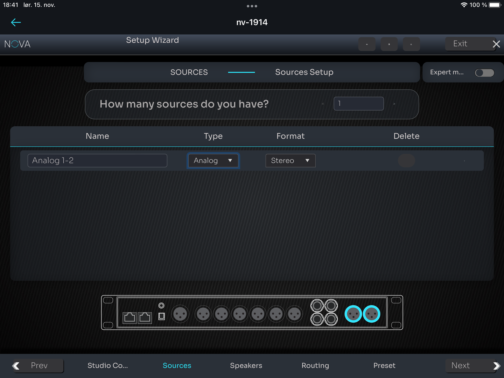
Task: Click the left highlighted XLR input on rear panel
Action: [x=353, y=314]
